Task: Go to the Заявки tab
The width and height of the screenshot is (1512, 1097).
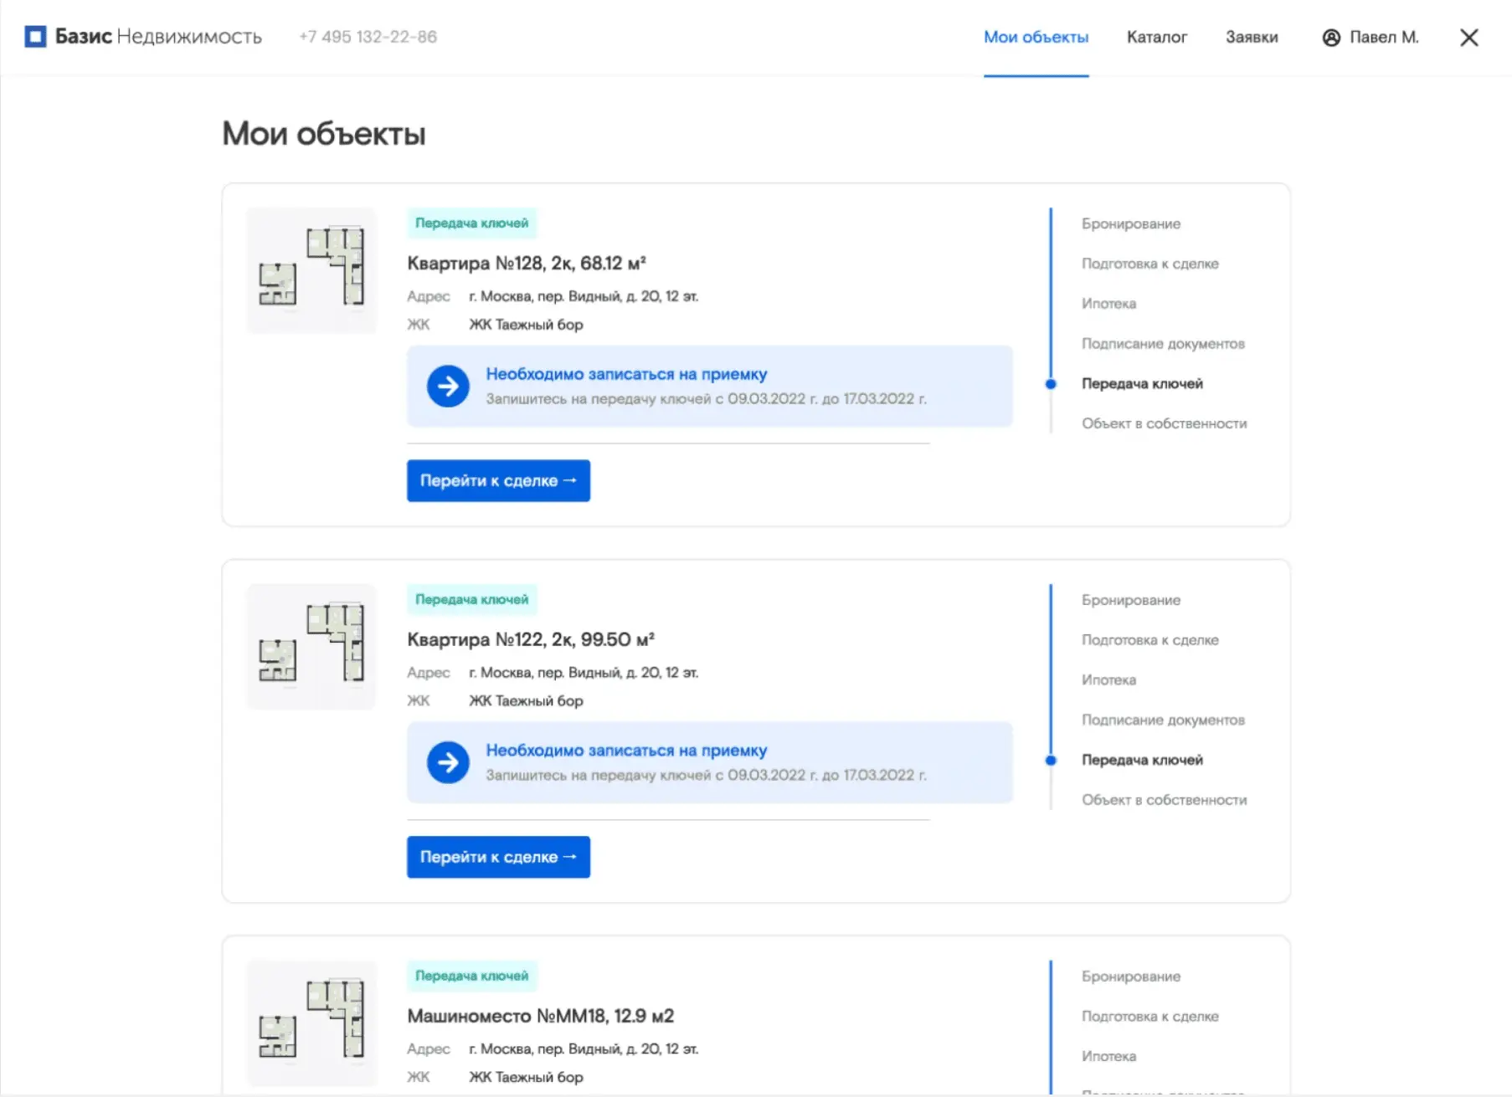Action: 1251,38
